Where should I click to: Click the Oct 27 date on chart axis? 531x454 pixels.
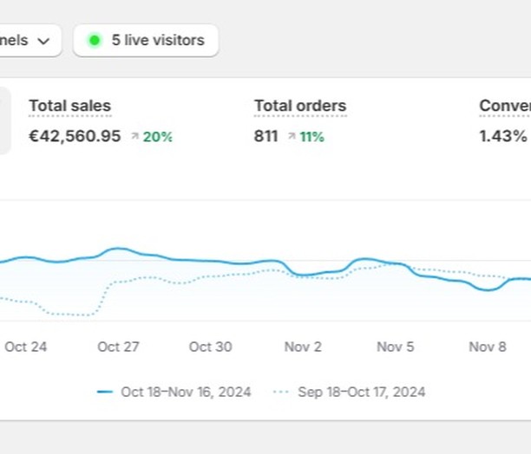tap(118, 347)
